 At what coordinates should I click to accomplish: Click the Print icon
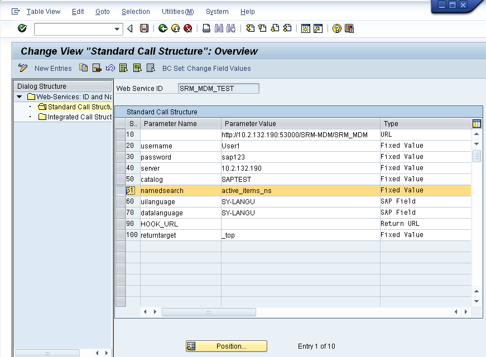(x=206, y=28)
